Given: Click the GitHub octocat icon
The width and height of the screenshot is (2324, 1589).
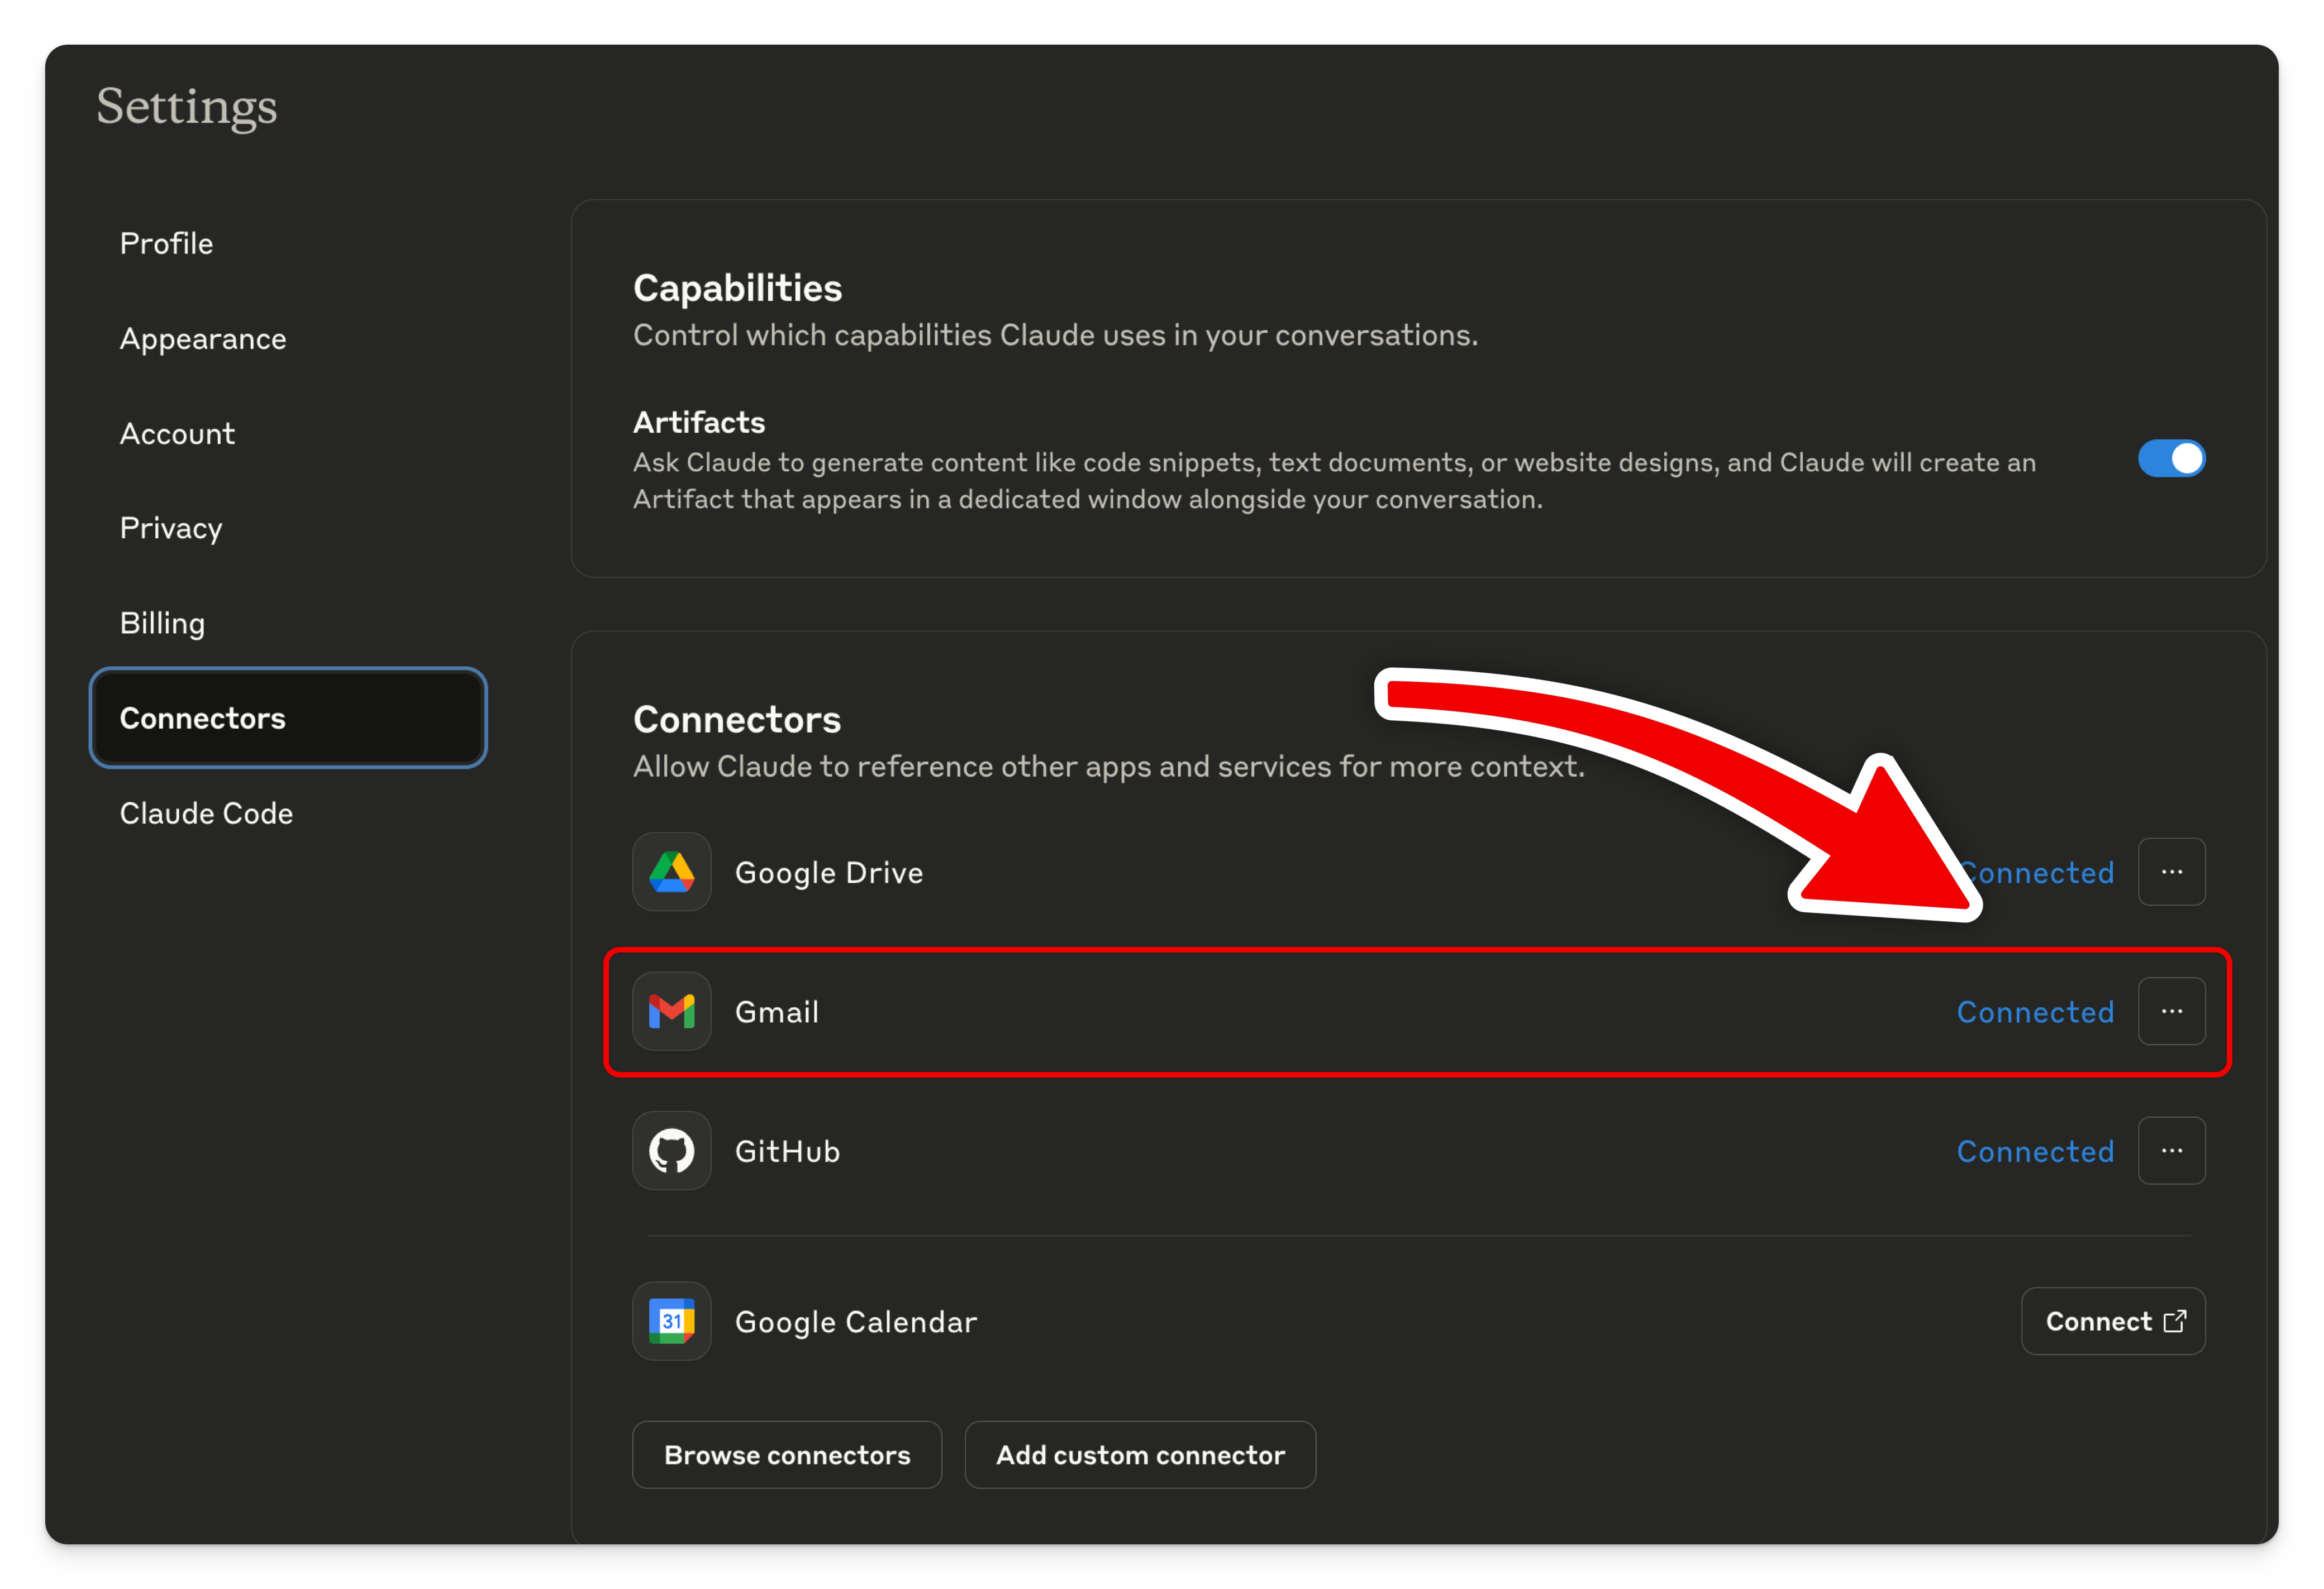Looking at the screenshot, I should pos(671,1150).
